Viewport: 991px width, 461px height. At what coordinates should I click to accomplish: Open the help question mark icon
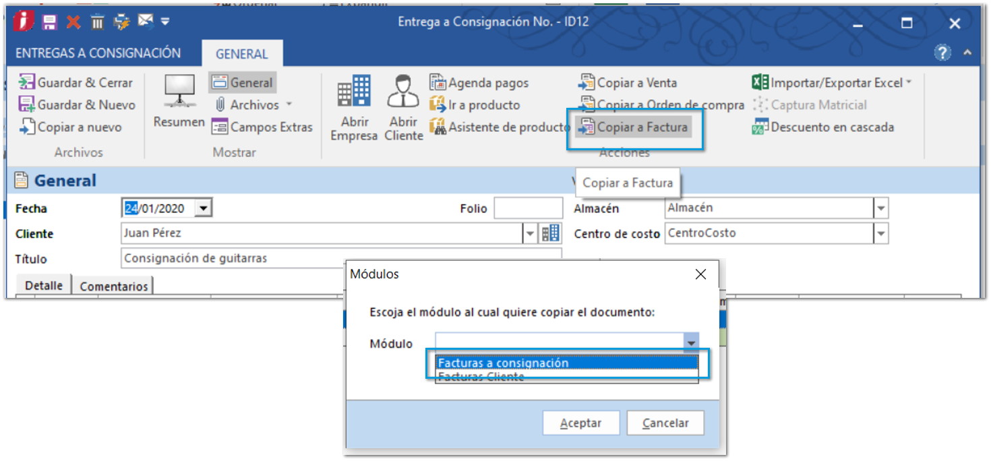click(x=942, y=53)
